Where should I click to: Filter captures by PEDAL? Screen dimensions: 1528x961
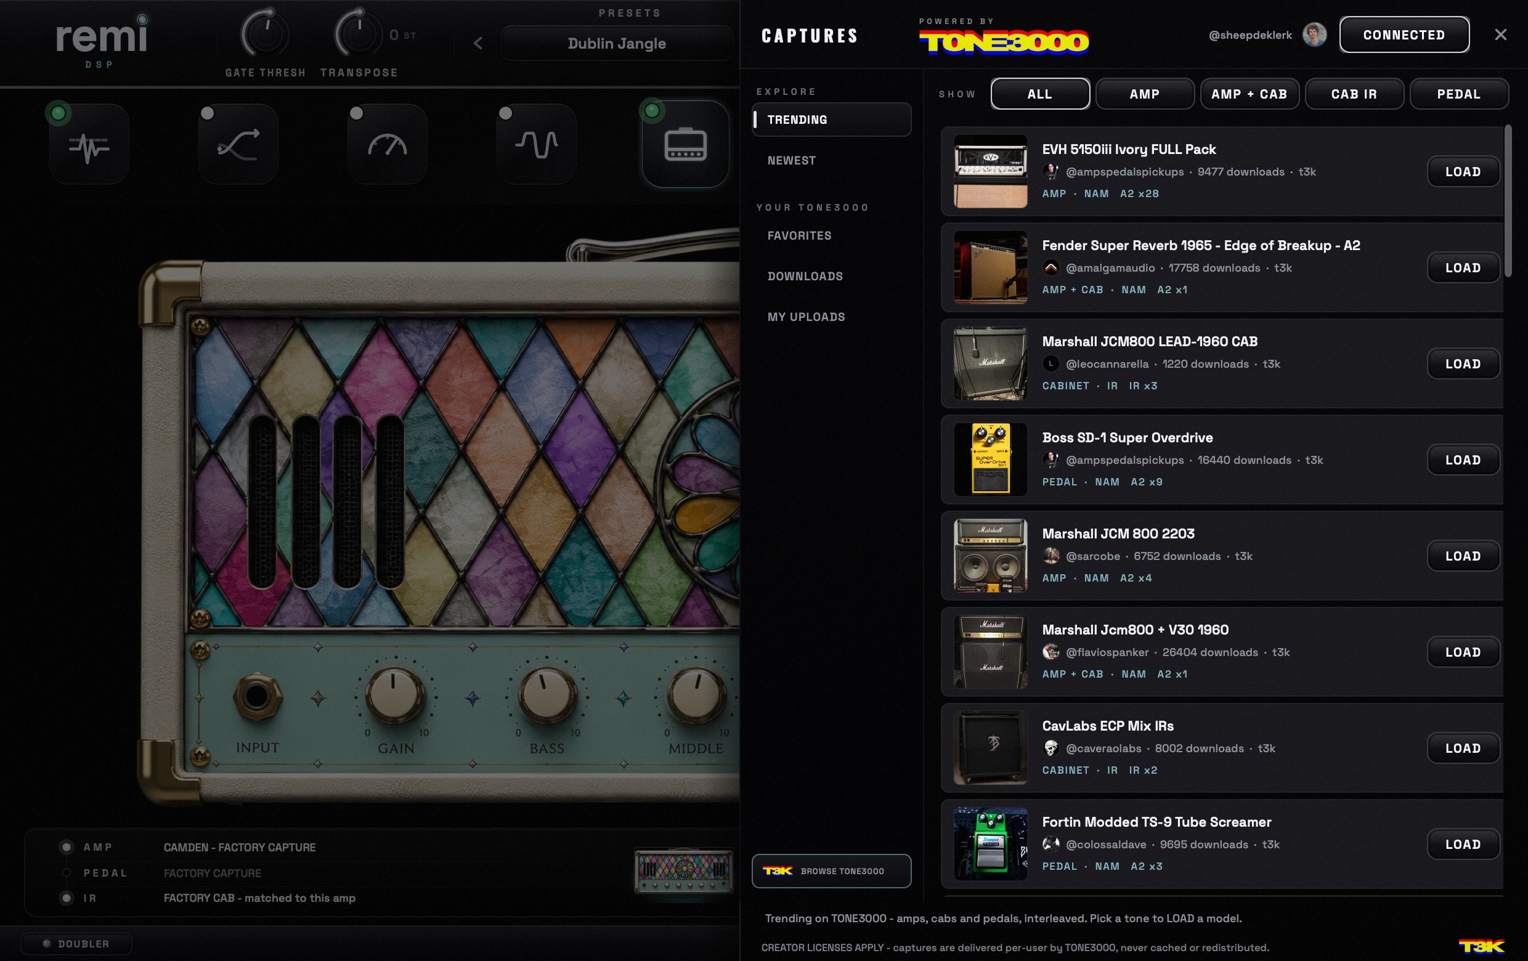tap(1459, 94)
